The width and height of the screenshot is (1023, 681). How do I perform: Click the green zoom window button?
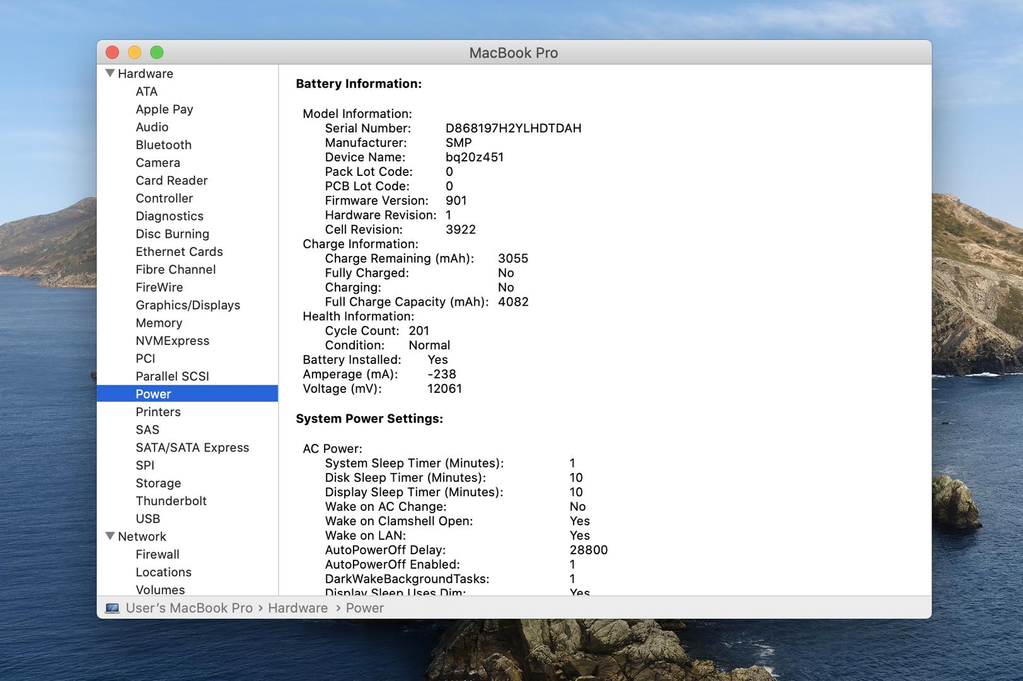pos(157,52)
